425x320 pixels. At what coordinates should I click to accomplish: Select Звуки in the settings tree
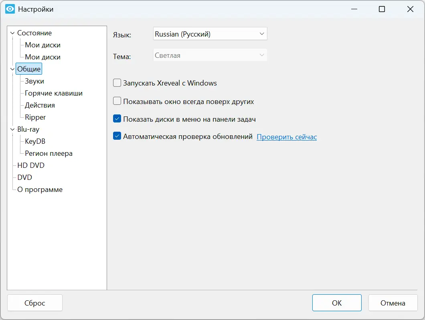pos(34,81)
